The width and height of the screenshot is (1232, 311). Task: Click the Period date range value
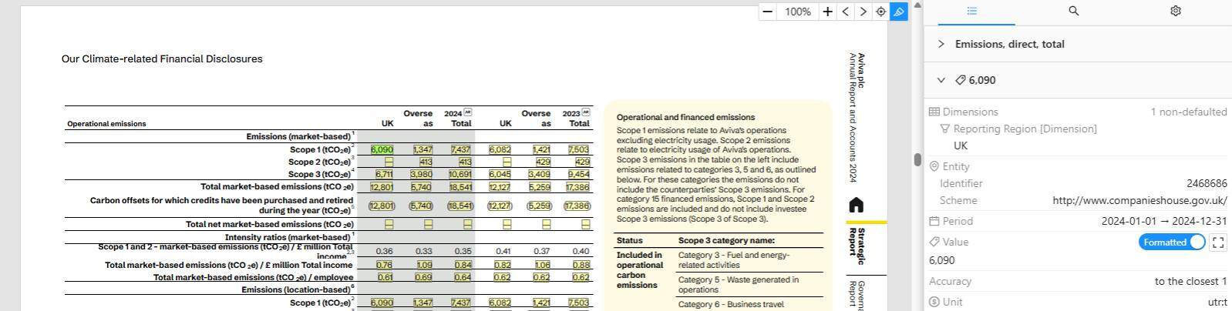point(1164,221)
